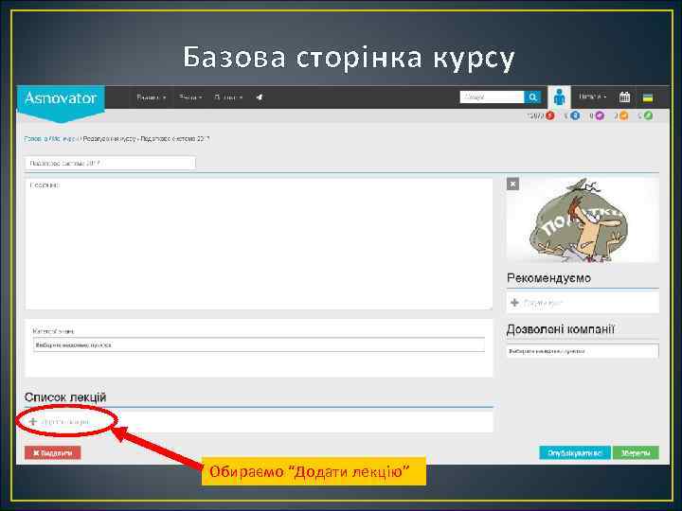Click the paper plane icon in navbar
682x511 pixels.
point(260,97)
